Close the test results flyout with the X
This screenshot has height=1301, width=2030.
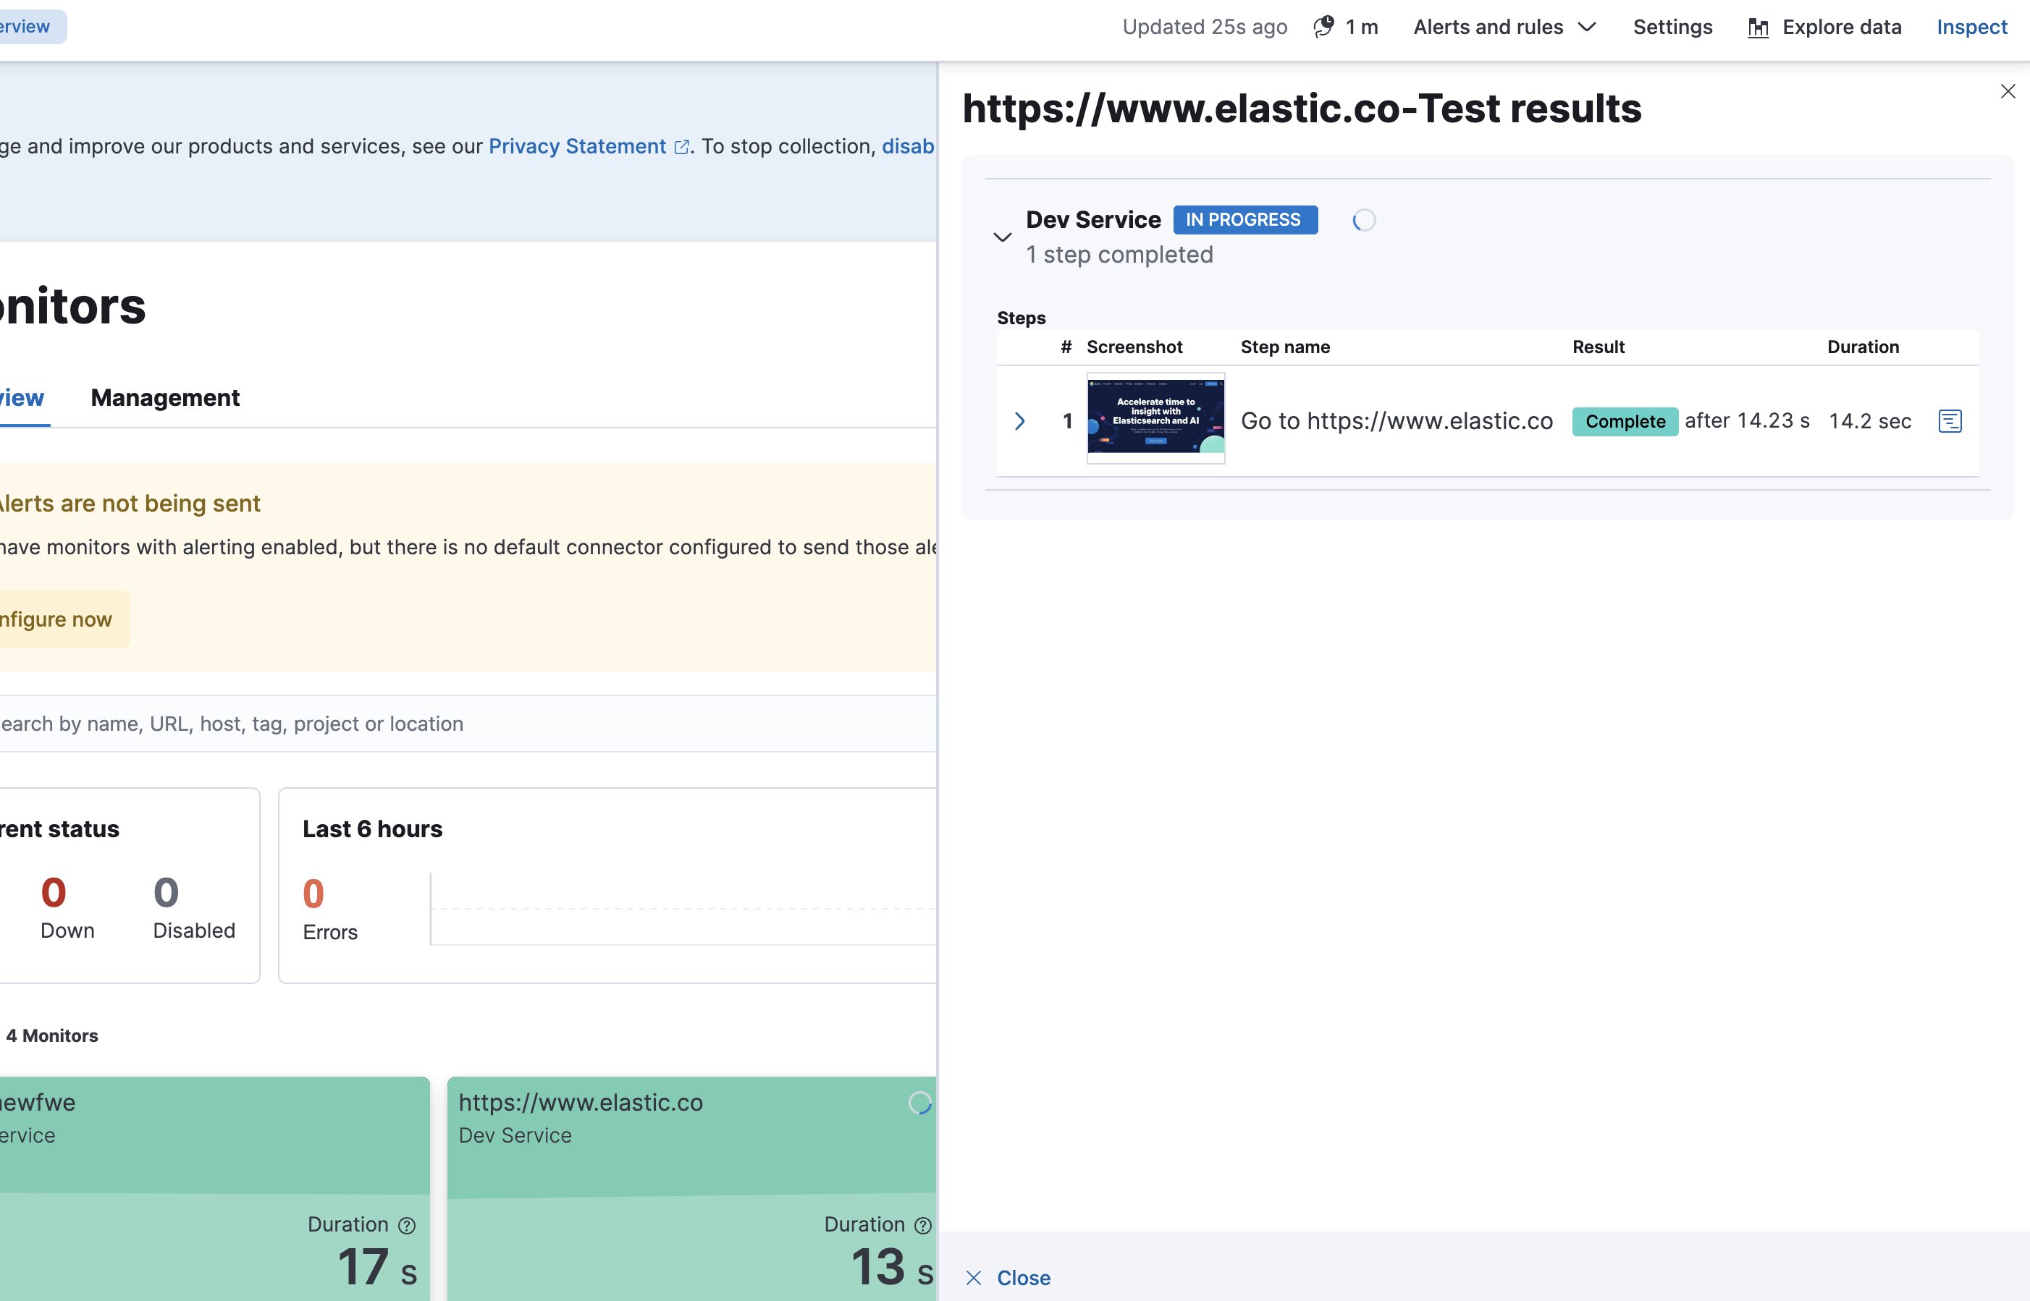(2009, 91)
